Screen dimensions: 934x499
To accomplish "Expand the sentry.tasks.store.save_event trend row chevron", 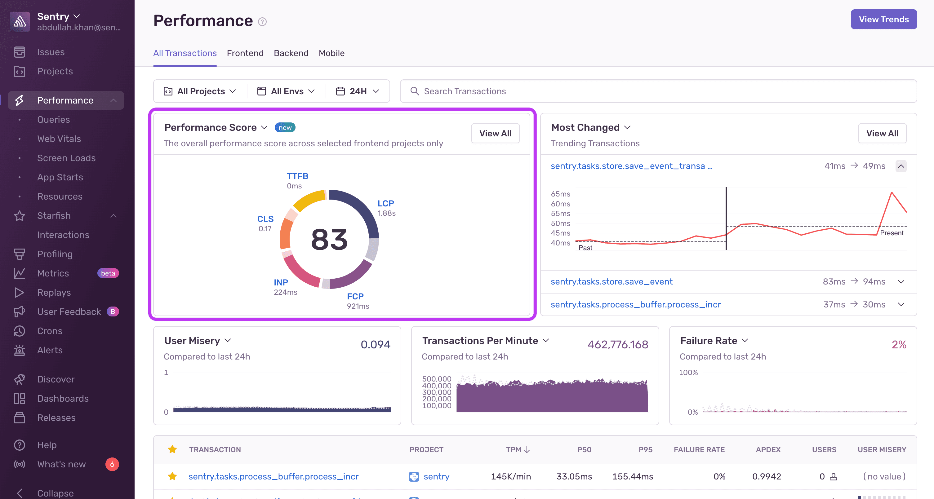I will tap(901, 281).
